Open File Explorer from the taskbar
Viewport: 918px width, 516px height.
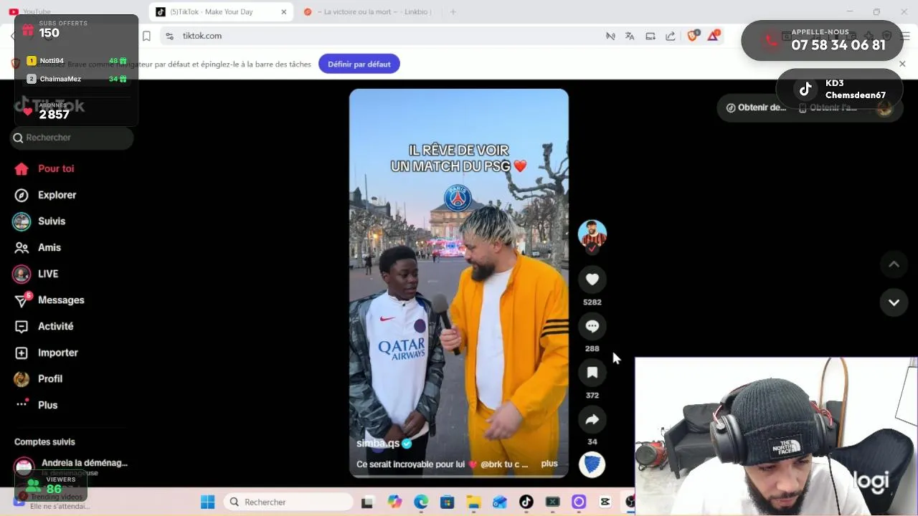point(473,502)
